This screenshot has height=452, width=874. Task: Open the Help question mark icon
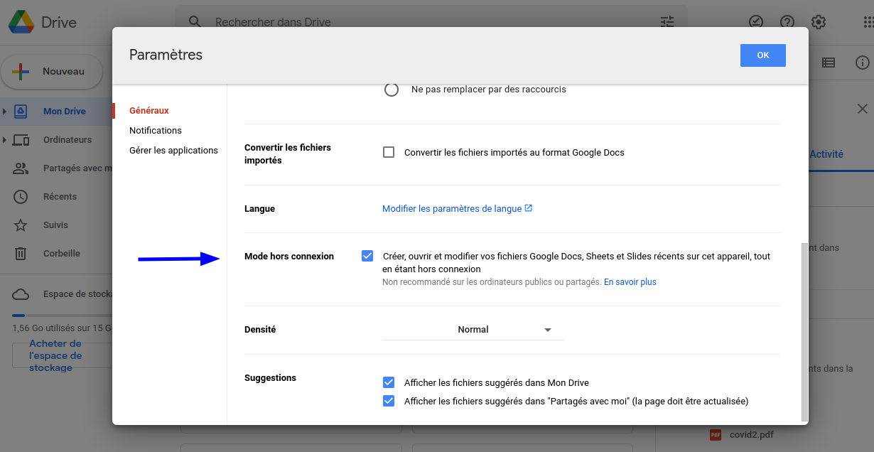[787, 22]
